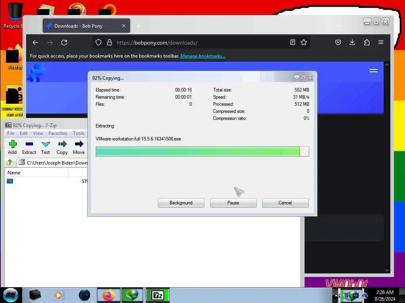This screenshot has height=303, width=405.
Task: Switch to the green globe taskbar app
Action: coord(132,295)
